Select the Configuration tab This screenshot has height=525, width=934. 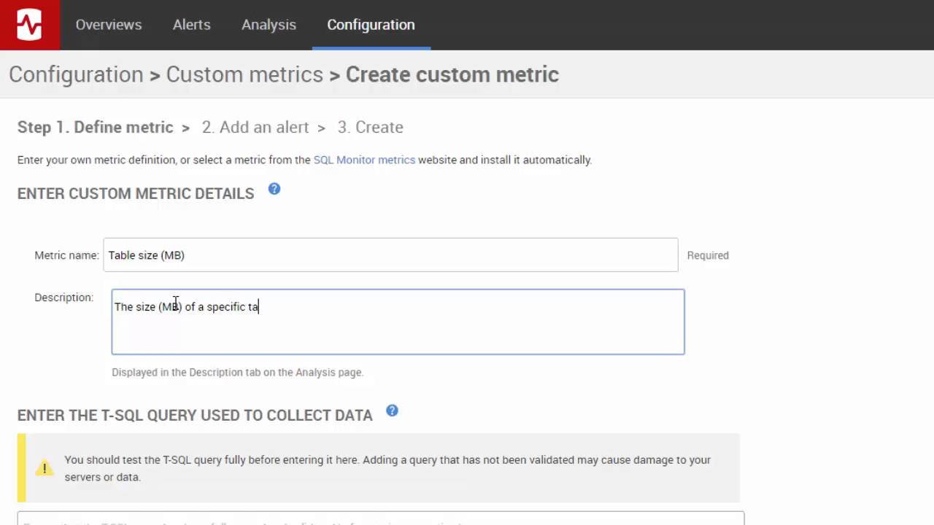click(371, 25)
